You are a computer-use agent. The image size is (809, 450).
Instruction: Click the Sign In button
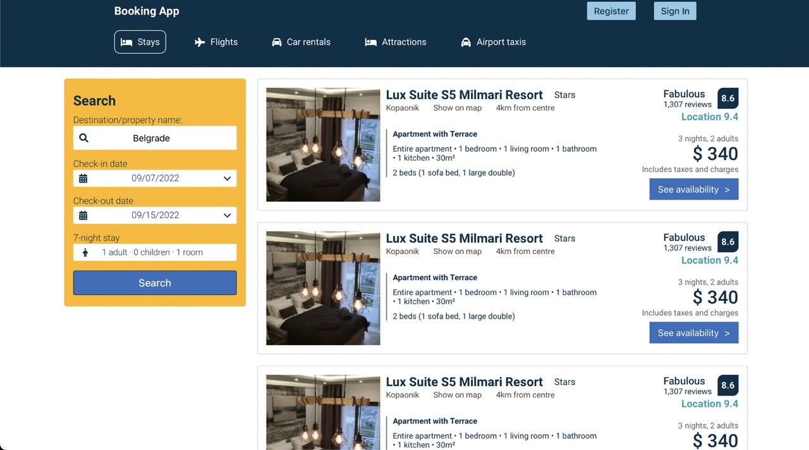pos(675,11)
